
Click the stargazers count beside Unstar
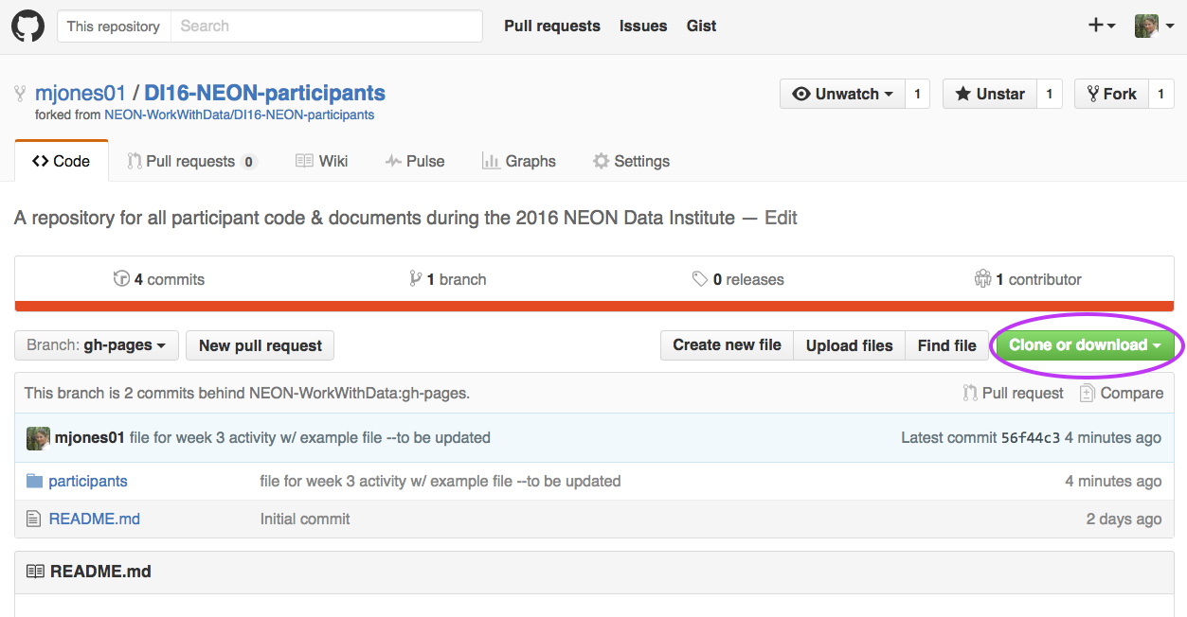pyautogui.click(x=1049, y=94)
